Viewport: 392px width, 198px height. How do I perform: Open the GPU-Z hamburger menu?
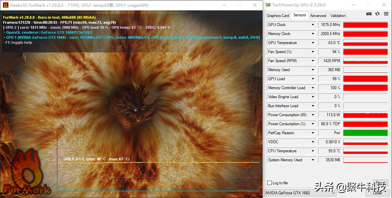pyautogui.click(x=386, y=14)
